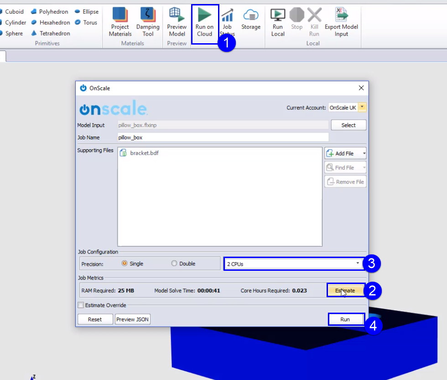Viewport: 447px width, 380px height.
Task: Click the Job Name field
Action: pyautogui.click(x=223, y=137)
